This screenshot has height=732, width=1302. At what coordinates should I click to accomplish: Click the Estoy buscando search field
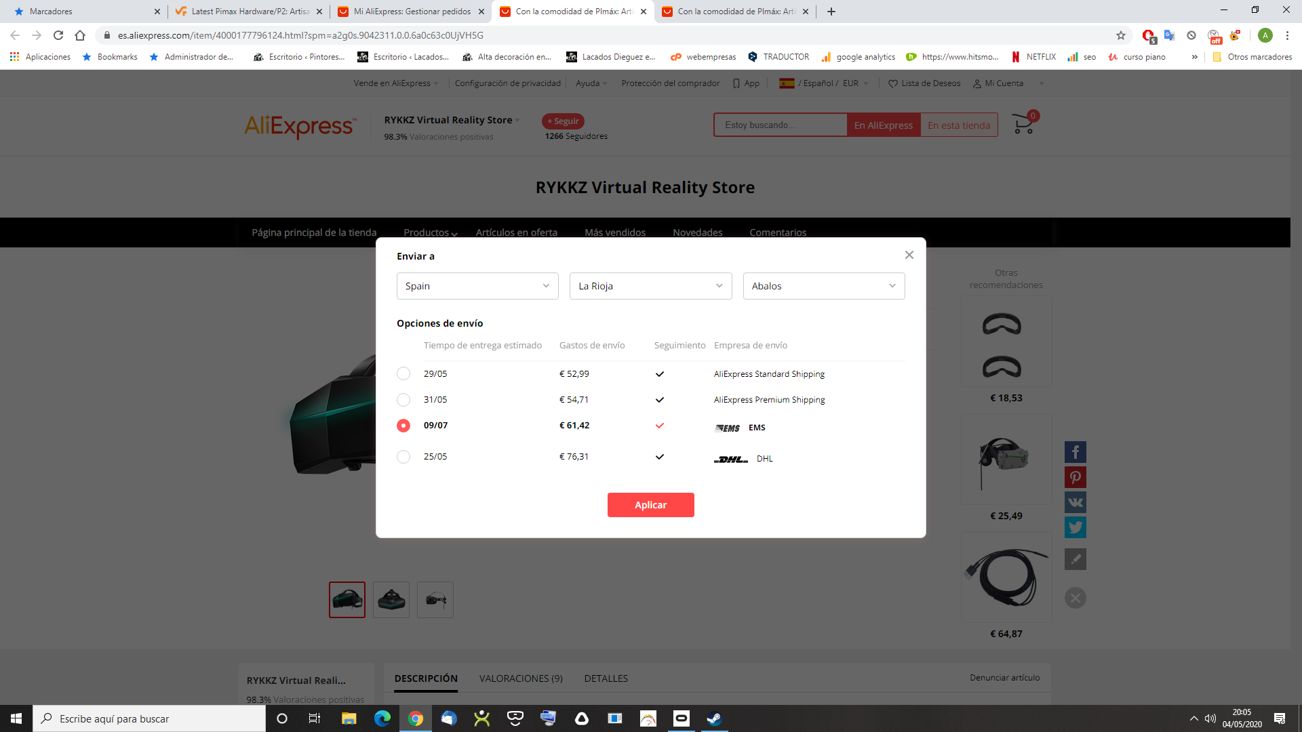tap(780, 125)
